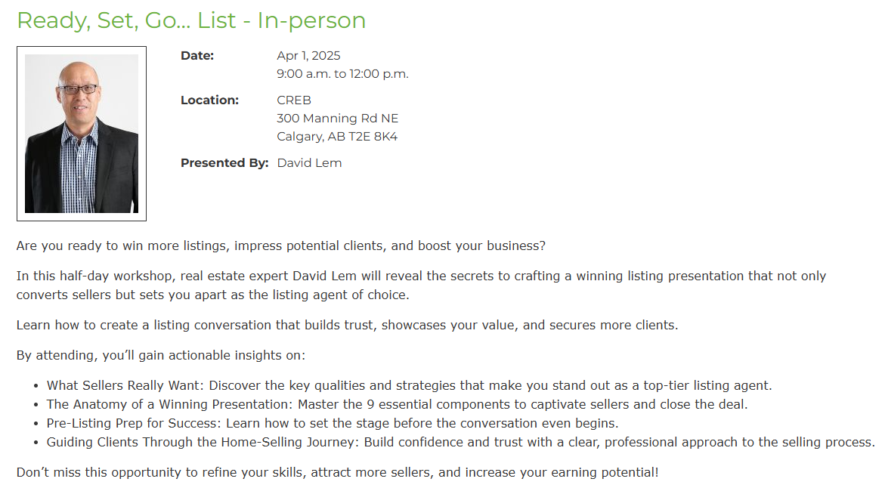Click the 'What Sellers Really Want' bullet

(409, 386)
